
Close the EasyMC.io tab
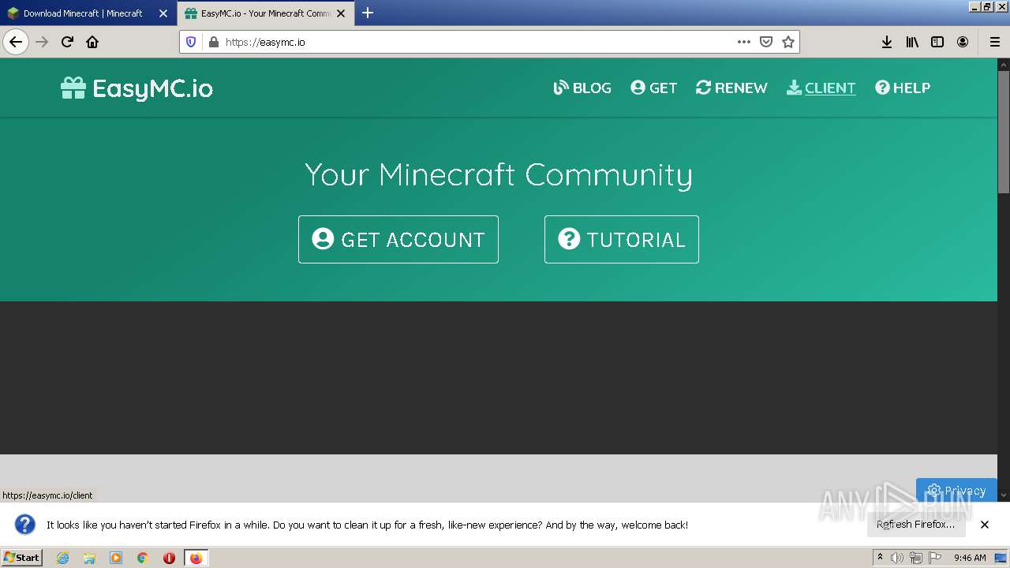pyautogui.click(x=341, y=13)
